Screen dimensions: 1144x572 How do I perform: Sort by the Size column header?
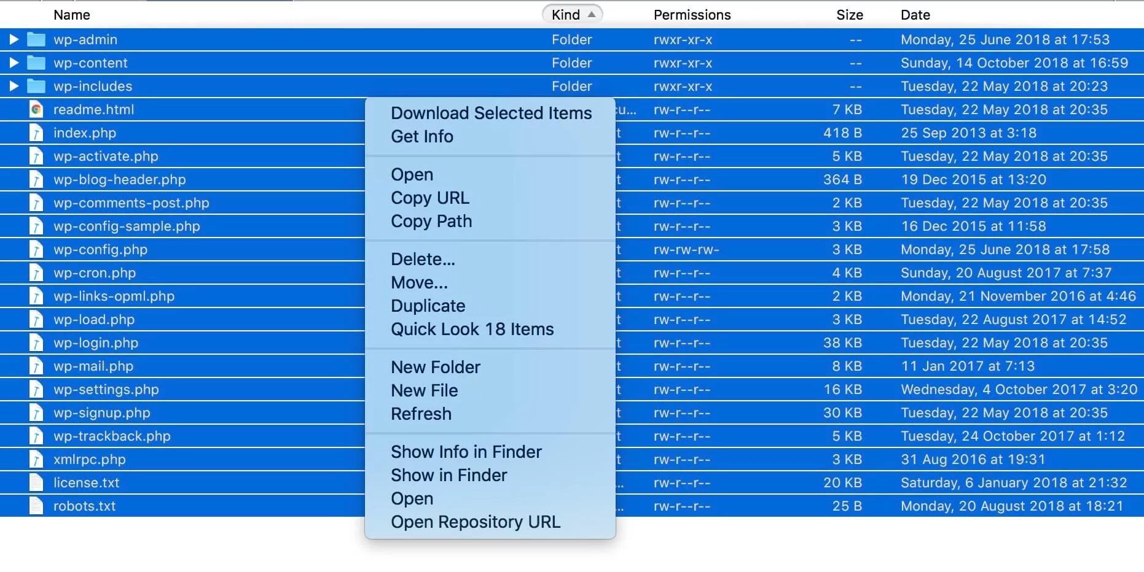click(850, 15)
